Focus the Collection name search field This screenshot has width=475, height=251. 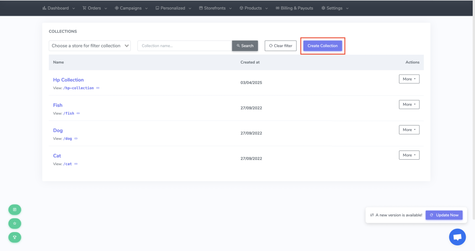point(185,46)
